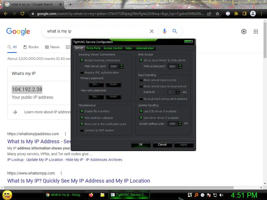Open Google settings gear

click(244, 32)
